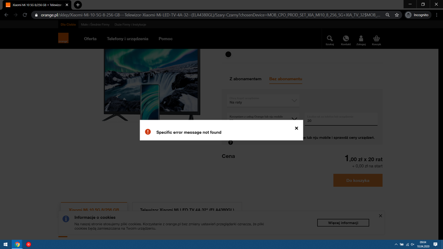
Task: Go back in the browser
Action: (6, 15)
